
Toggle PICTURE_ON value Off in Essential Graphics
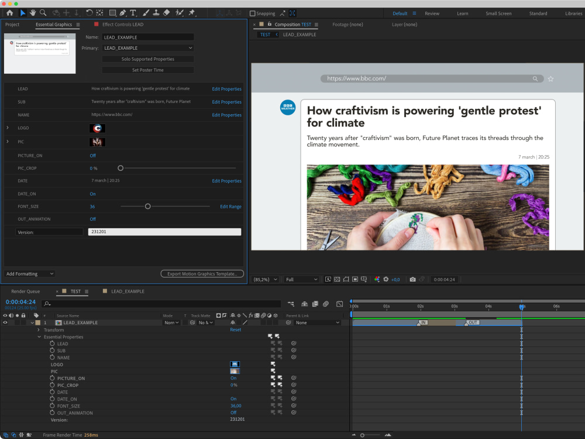[x=92, y=156]
